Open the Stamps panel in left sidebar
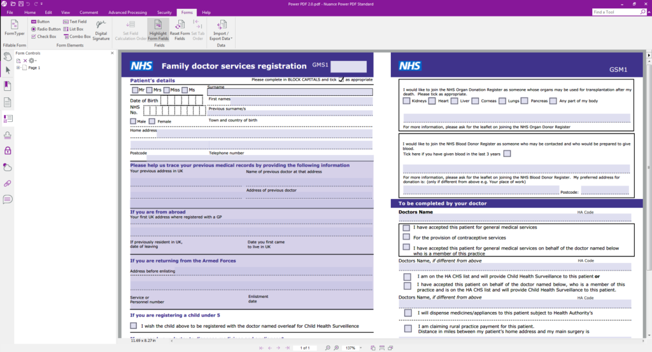The width and height of the screenshot is (652, 352). (x=8, y=135)
